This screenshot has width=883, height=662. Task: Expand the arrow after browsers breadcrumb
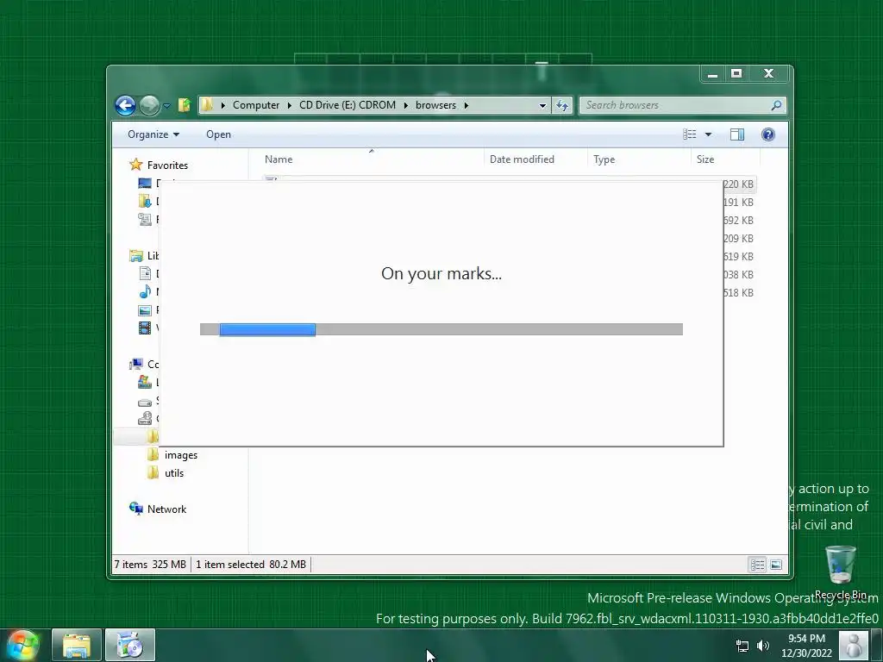pos(467,105)
